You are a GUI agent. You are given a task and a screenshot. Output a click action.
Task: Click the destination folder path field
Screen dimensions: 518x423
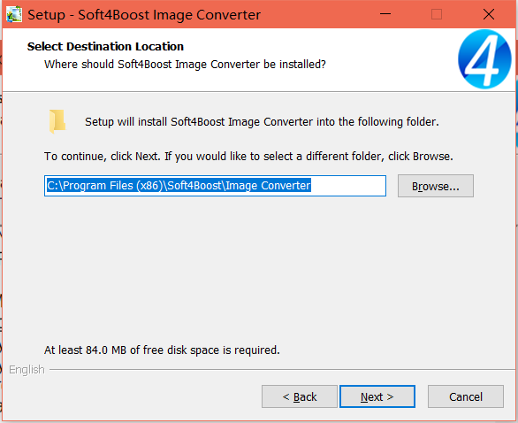pyautogui.click(x=215, y=186)
